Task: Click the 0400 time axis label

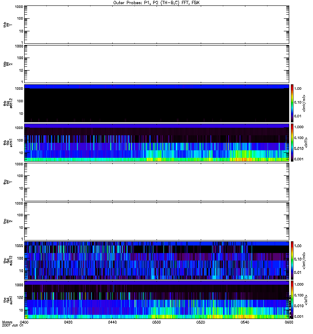Action: pyautogui.click(x=24, y=322)
